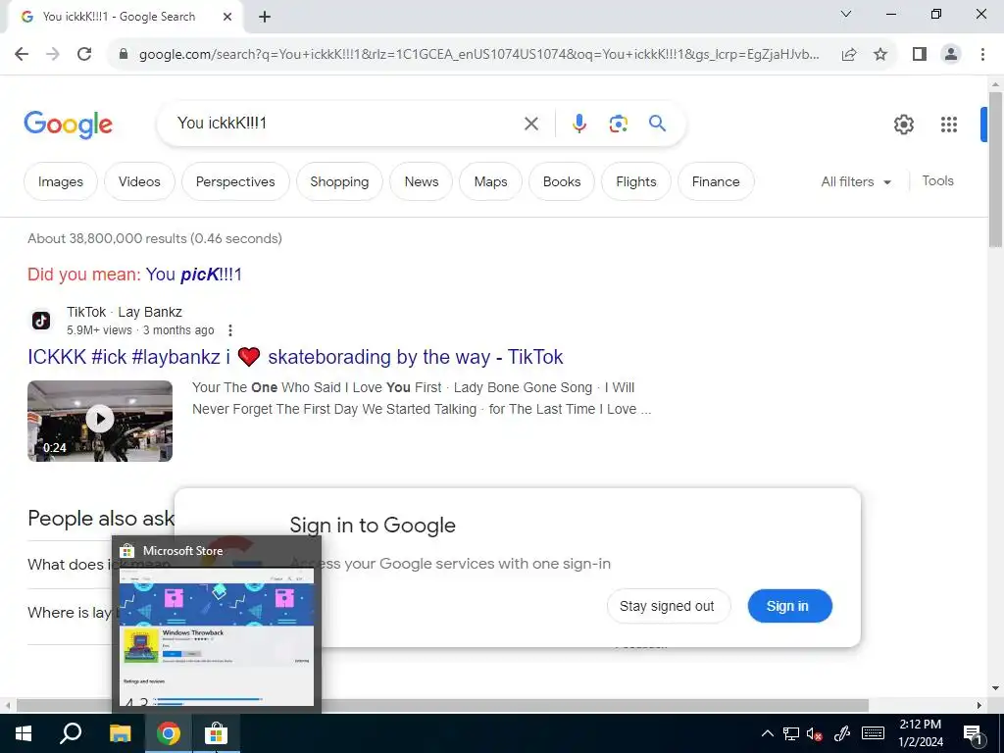Click the vertical page scrollbar thumb
The image size is (1004, 753).
(995, 169)
